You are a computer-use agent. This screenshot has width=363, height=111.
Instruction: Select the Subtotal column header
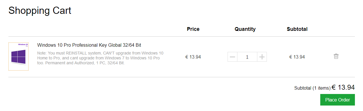[297, 29]
